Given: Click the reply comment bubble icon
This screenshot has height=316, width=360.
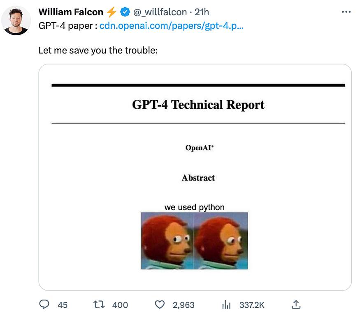Looking at the screenshot, I should click(x=44, y=305).
